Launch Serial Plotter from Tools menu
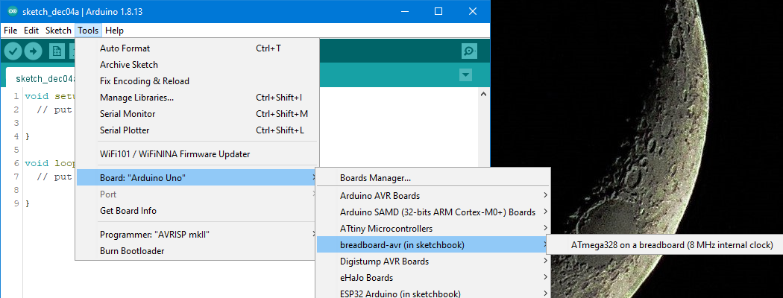The height and width of the screenshot is (298, 783). (x=198, y=130)
